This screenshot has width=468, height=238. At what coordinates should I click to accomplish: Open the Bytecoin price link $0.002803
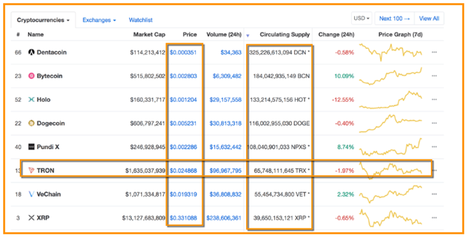point(183,76)
